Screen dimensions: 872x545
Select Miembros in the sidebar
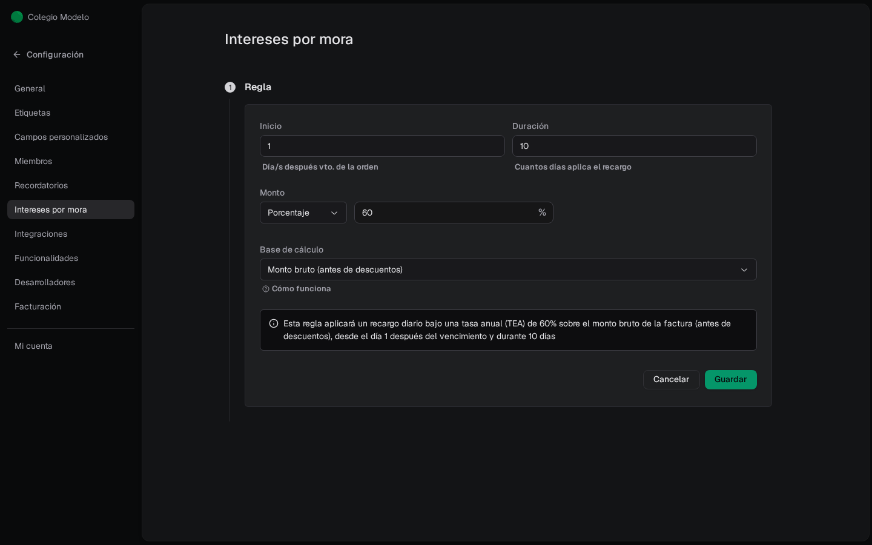tap(71, 161)
